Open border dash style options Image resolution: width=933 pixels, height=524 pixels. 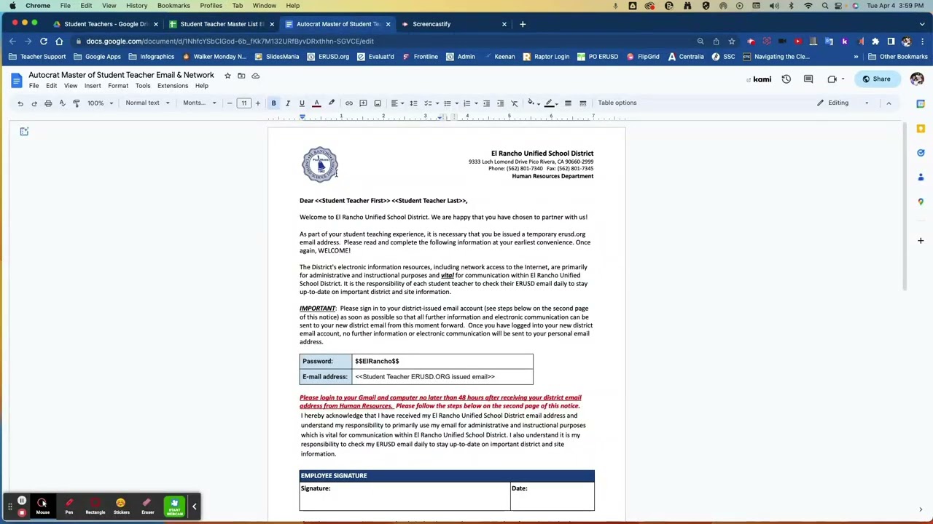click(582, 103)
